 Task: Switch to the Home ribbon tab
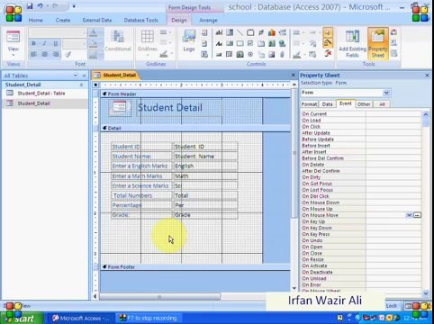tap(35, 20)
